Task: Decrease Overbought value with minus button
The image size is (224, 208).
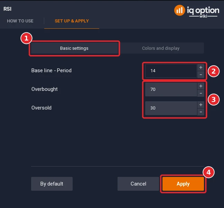Action: click(x=201, y=93)
